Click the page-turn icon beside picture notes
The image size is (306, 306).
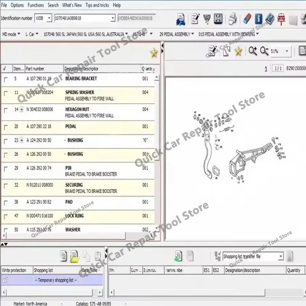point(226,51)
